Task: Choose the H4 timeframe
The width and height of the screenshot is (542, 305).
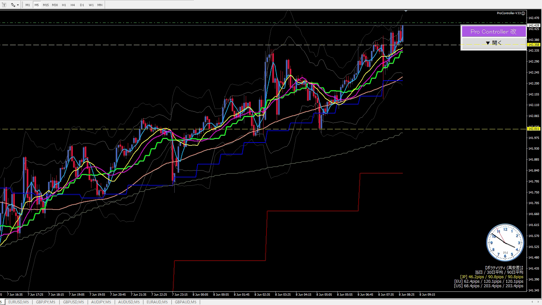Action: pyautogui.click(x=73, y=5)
